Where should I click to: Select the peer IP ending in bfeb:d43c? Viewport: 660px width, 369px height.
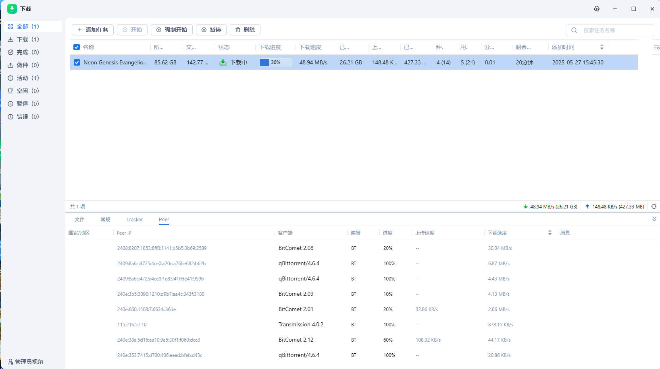pos(160,355)
